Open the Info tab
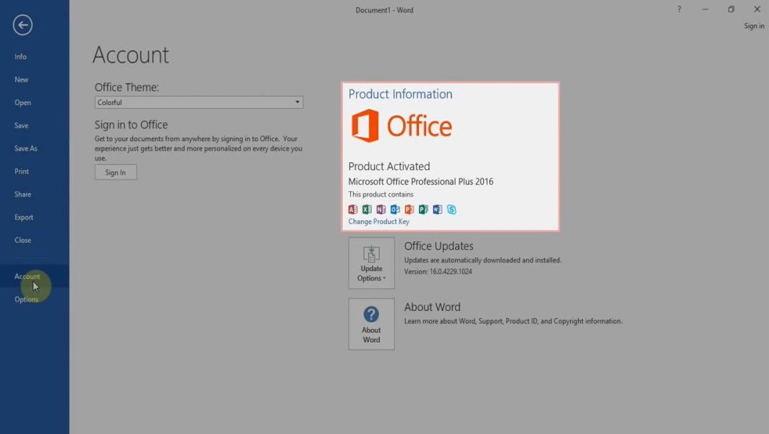This screenshot has width=769, height=434. [x=20, y=57]
